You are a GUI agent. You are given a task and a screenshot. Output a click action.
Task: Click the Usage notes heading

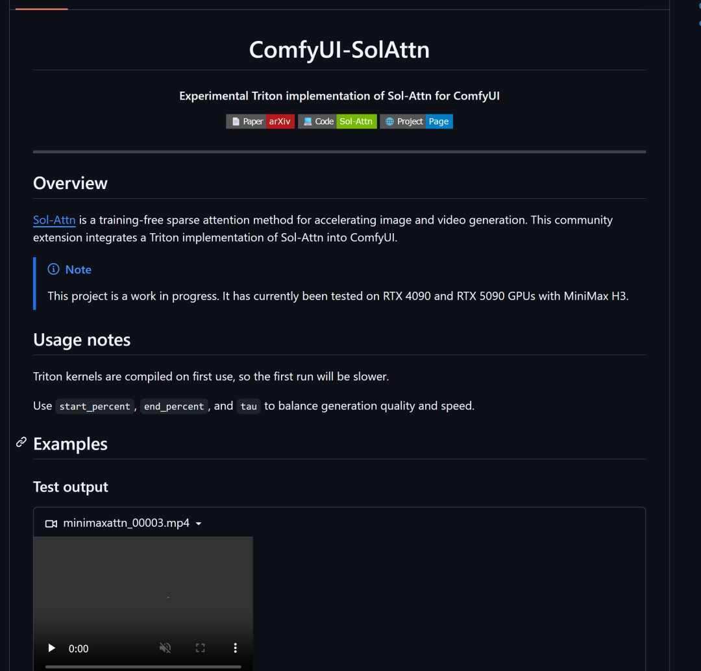[x=82, y=340]
